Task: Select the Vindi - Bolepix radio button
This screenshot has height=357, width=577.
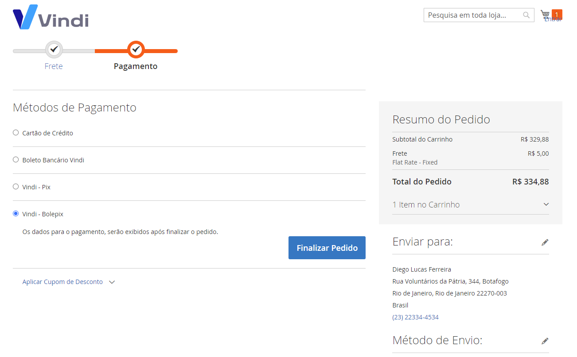Action: 16,214
